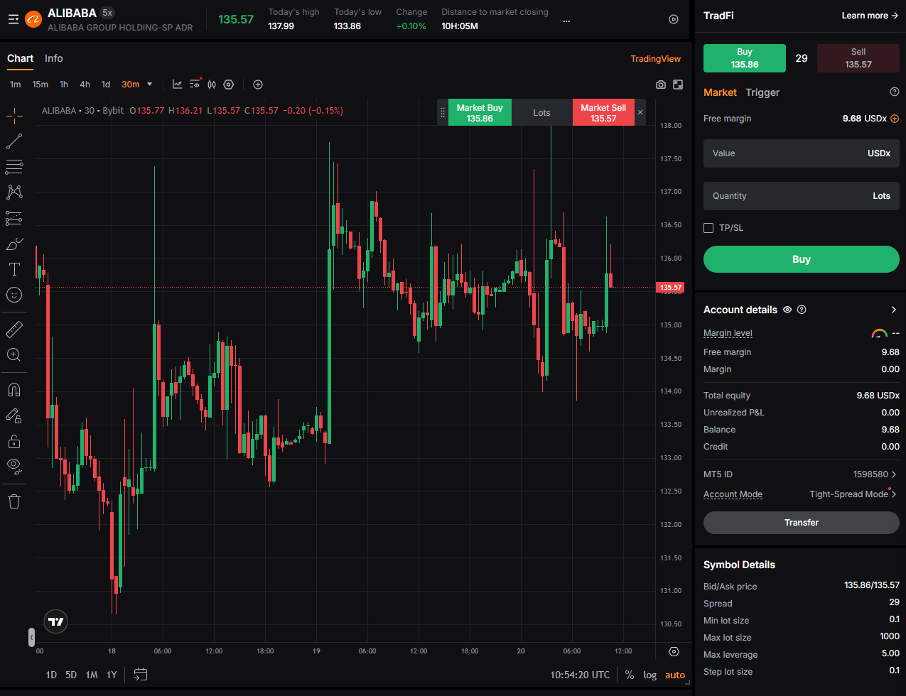Click the Value USDx input field
906x696 pixels.
[802, 153]
